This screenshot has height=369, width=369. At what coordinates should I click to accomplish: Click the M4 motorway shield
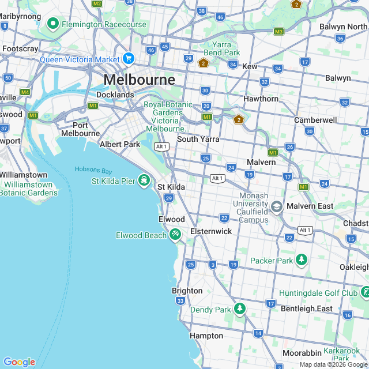(25, 92)
